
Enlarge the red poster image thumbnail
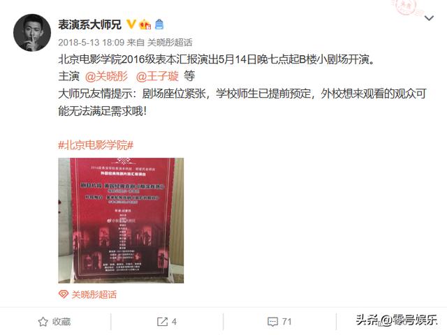pos(121,221)
